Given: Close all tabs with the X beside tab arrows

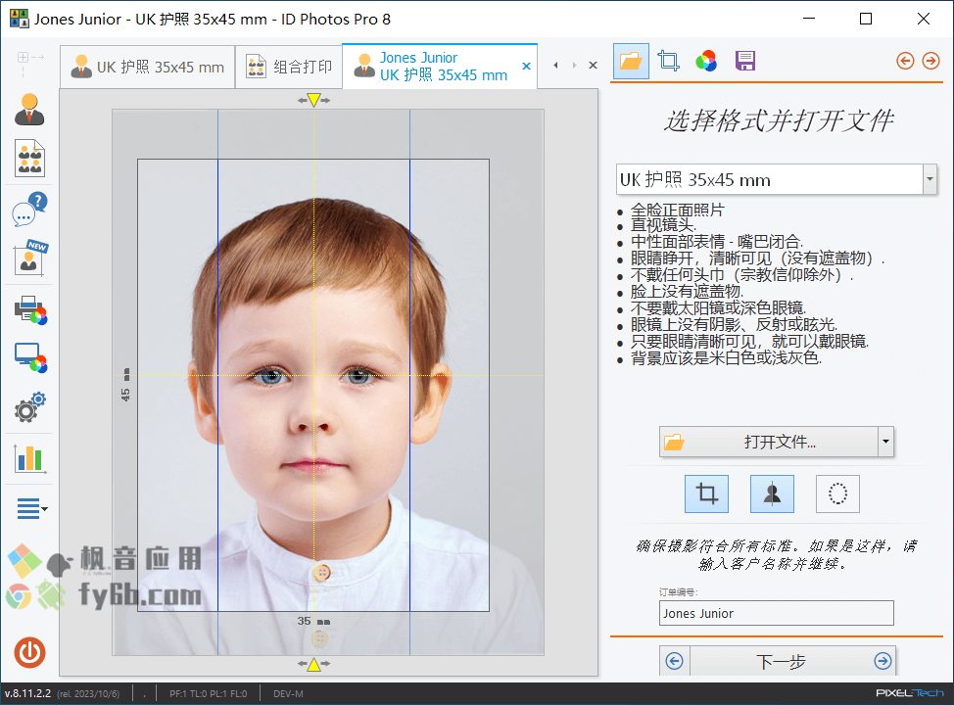Looking at the screenshot, I should 594,65.
